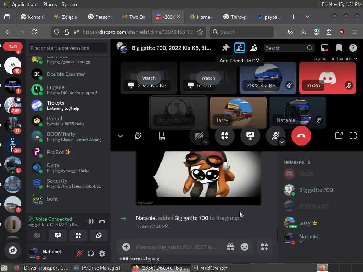The image size is (363, 272).
Task: Collapse call participants with chevron
Action: click(121, 136)
